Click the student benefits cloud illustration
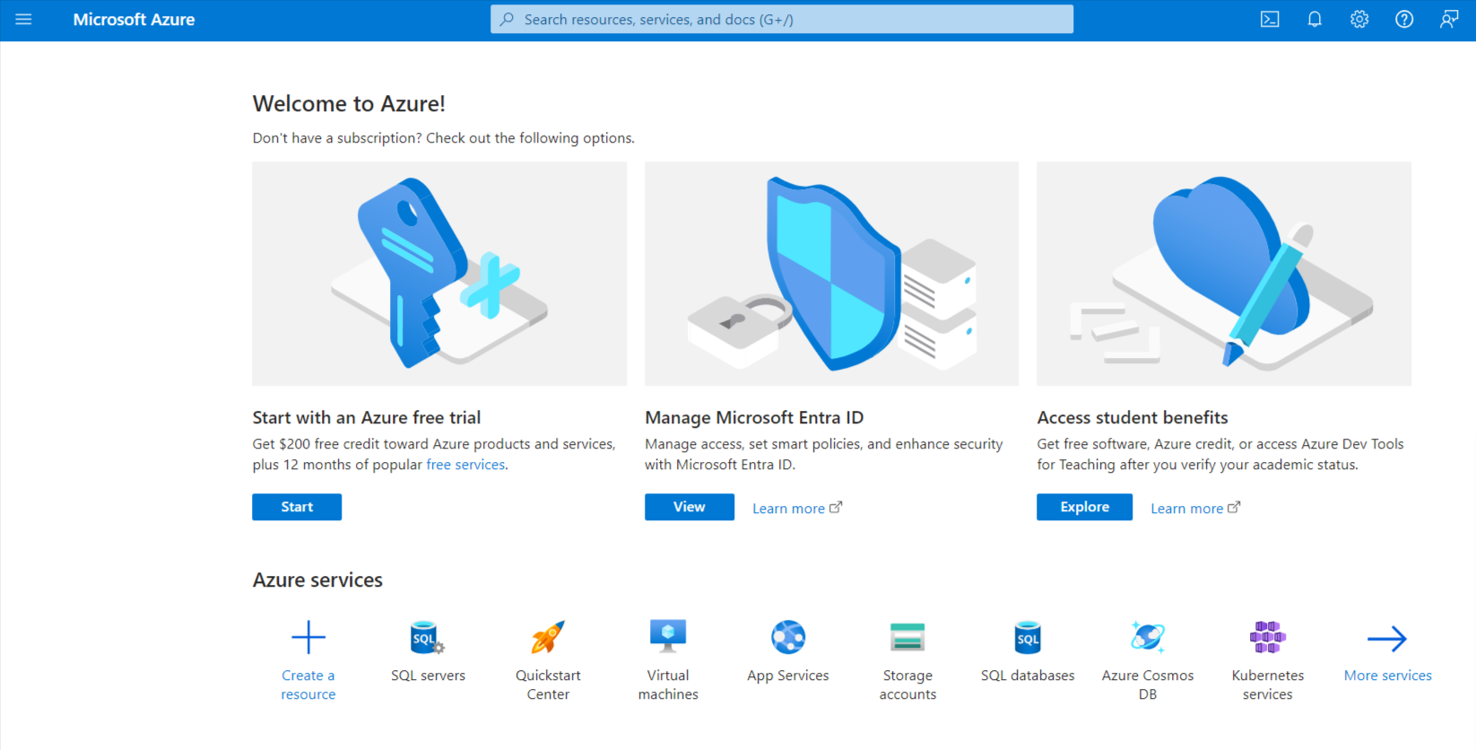This screenshot has height=750, width=1476. 1224,274
